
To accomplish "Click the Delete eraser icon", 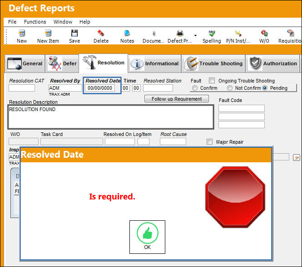I will click(101, 33).
